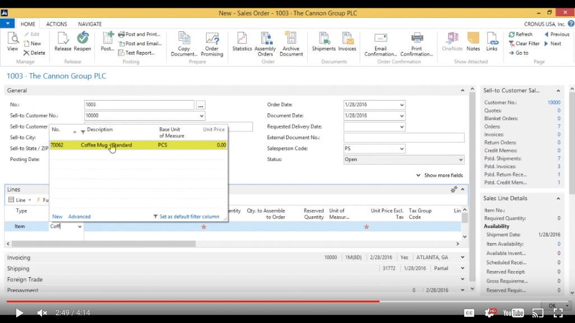Open Assembly Orders

[265, 44]
